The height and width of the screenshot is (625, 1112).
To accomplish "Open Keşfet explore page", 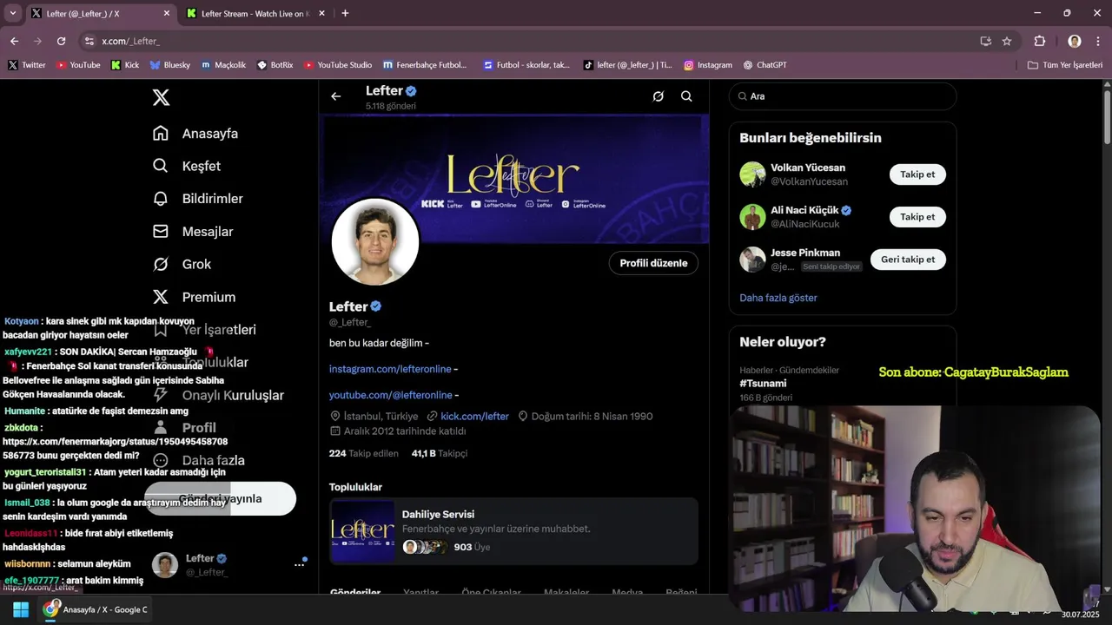I will [x=187, y=166].
